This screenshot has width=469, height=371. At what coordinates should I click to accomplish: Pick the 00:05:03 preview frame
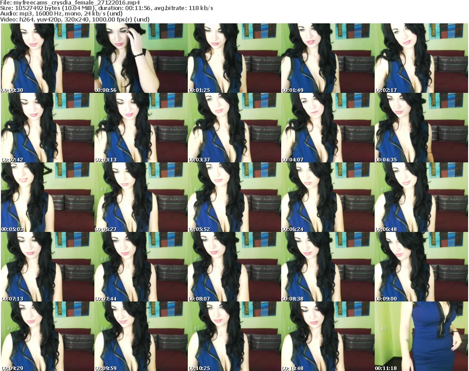[48, 197]
